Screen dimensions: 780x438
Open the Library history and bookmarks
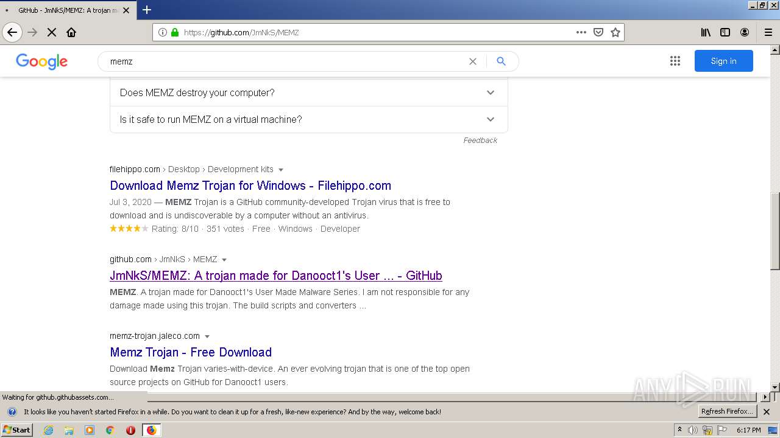(x=706, y=32)
